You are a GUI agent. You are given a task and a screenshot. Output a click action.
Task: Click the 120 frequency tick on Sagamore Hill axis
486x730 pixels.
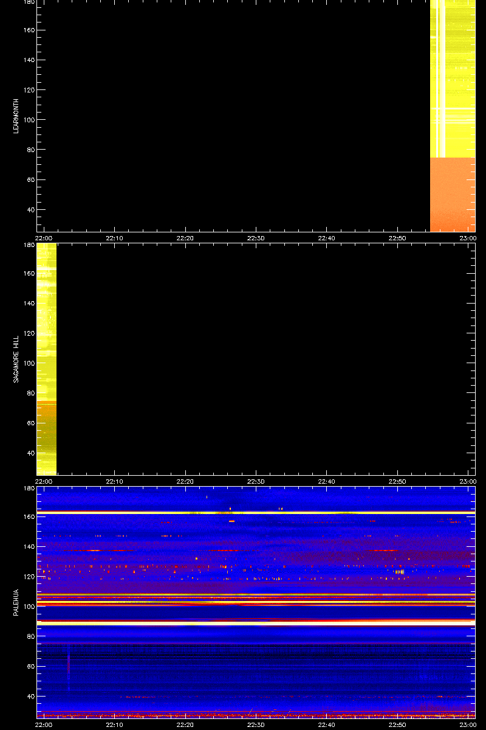pos(30,333)
